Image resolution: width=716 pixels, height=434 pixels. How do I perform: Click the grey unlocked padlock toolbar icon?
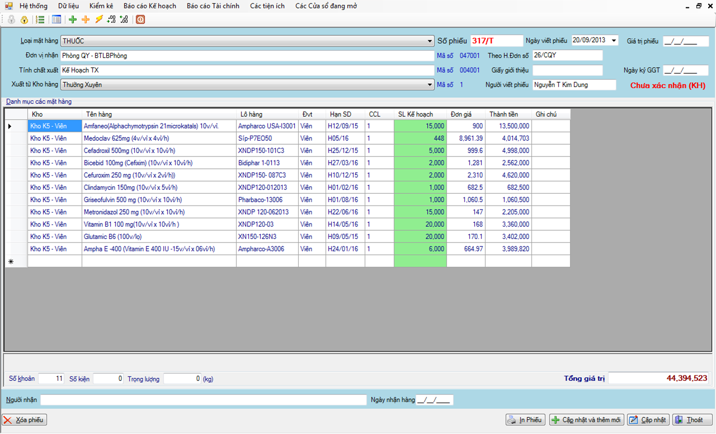pyautogui.click(x=12, y=20)
